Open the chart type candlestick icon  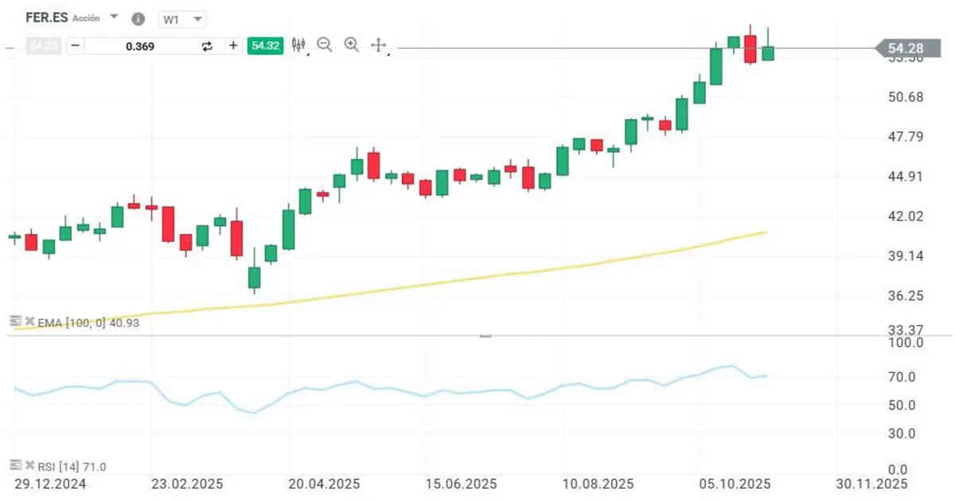pyautogui.click(x=299, y=45)
